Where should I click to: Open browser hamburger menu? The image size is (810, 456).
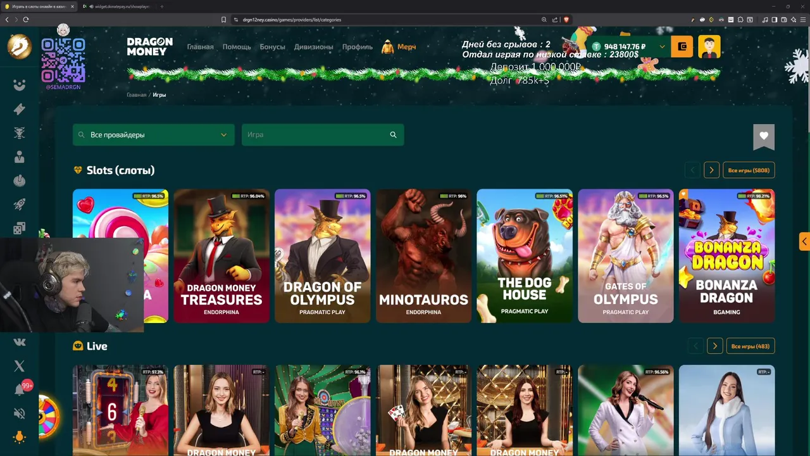tap(802, 20)
